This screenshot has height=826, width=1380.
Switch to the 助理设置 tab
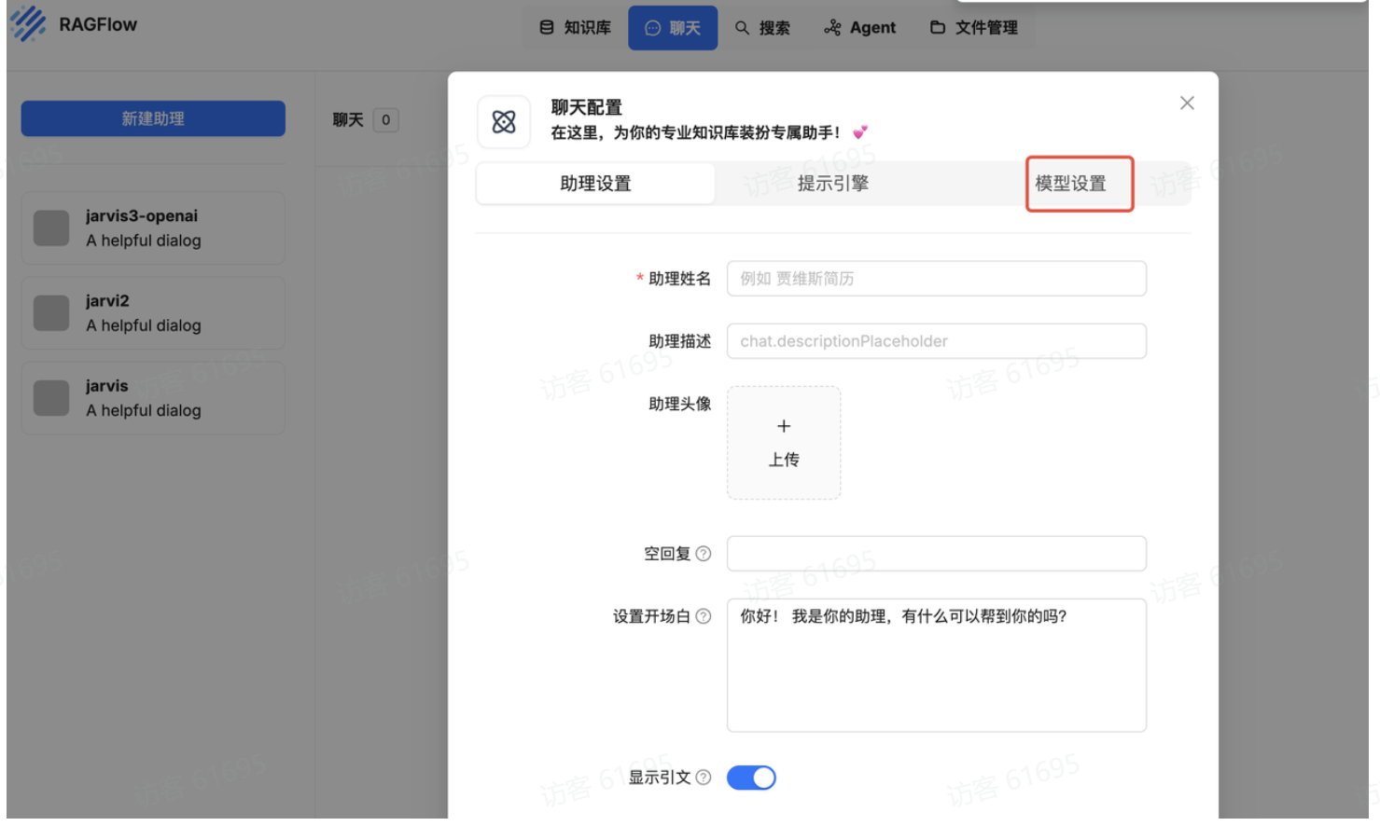click(x=595, y=184)
